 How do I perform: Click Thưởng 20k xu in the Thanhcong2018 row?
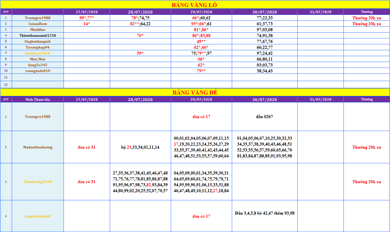[x=366, y=182]
